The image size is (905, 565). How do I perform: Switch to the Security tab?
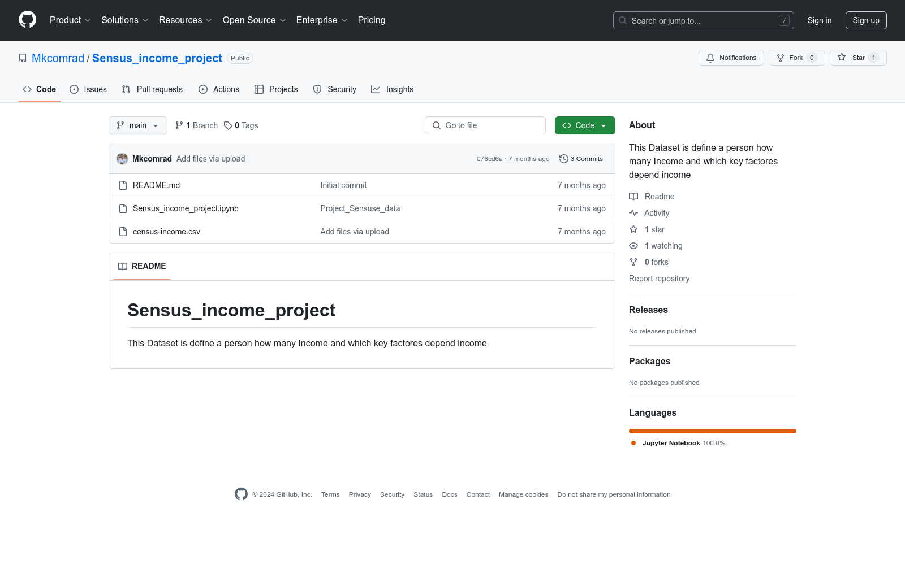pyautogui.click(x=335, y=89)
